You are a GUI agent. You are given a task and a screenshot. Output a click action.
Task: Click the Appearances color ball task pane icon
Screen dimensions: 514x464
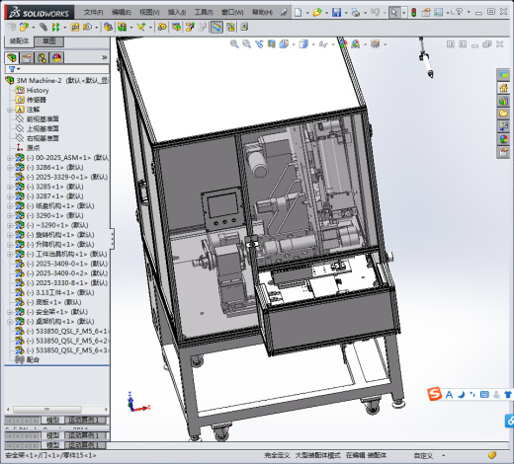[x=503, y=139]
